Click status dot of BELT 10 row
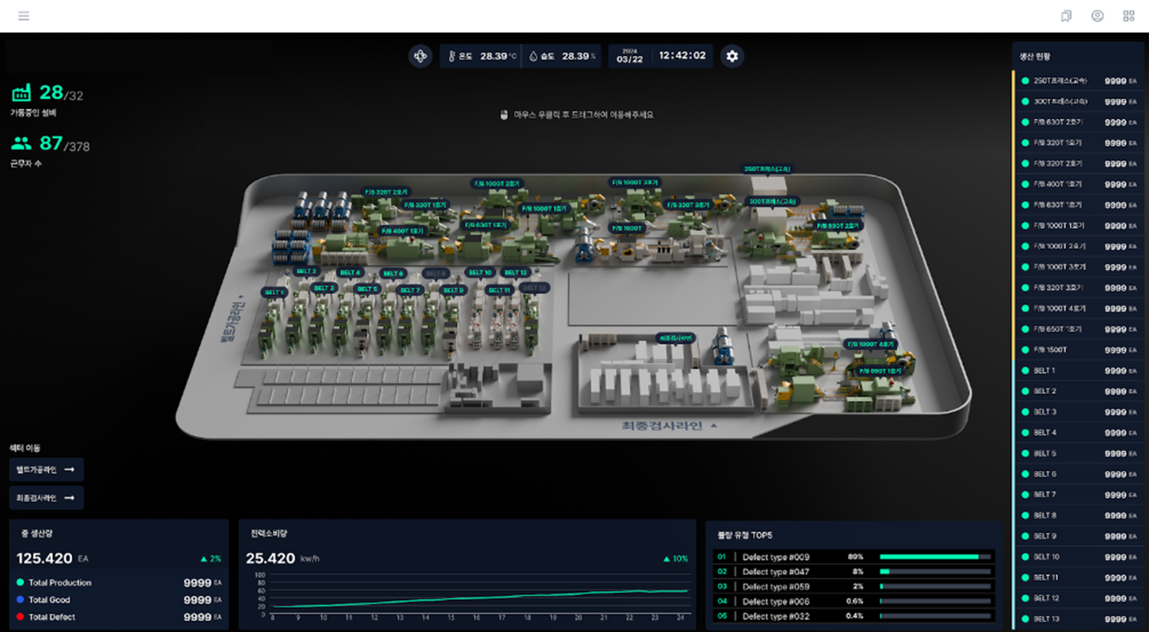Screen dimensions: 1149x632 [1025, 557]
